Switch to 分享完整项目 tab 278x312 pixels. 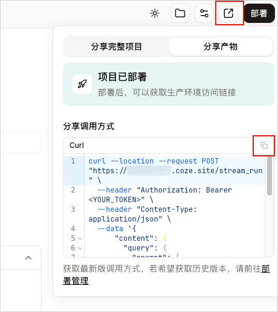click(x=117, y=46)
